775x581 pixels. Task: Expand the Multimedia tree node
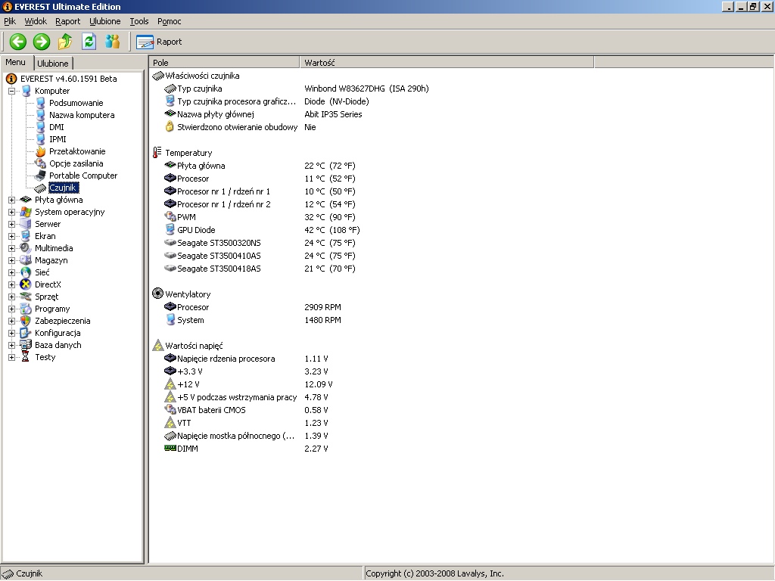click(x=12, y=248)
